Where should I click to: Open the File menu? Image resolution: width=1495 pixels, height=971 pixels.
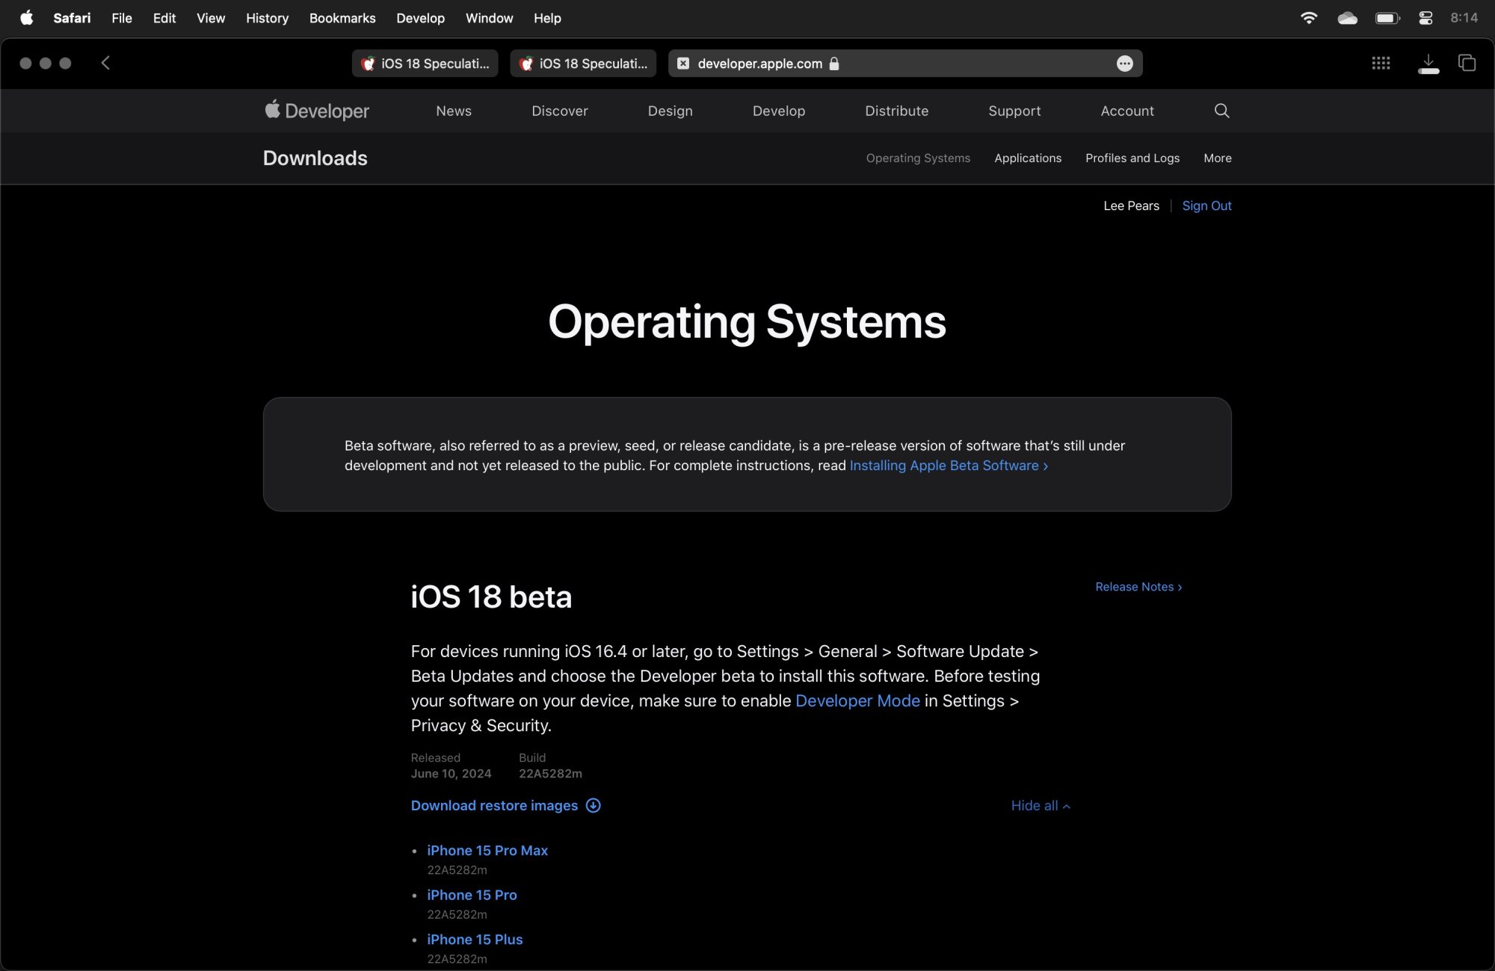coord(122,18)
